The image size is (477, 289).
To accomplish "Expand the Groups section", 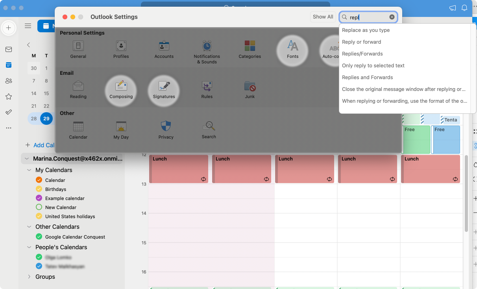I will (29, 277).
